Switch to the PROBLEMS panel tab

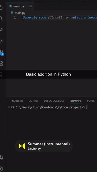pyautogui.click(x=17, y=101)
